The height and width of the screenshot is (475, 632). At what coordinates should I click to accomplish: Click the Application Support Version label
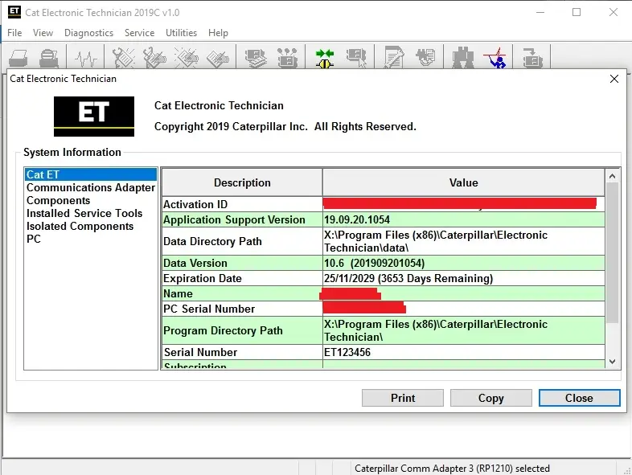pyautogui.click(x=234, y=219)
